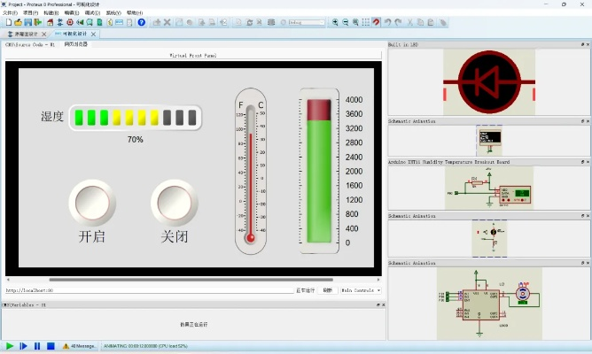The width and height of the screenshot is (592, 354).
Task: Click the zoom in magnifier icon
Action: pos(335,22)
